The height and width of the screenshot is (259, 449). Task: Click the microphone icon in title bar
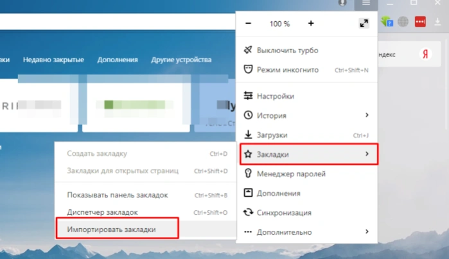coord(342,3)
